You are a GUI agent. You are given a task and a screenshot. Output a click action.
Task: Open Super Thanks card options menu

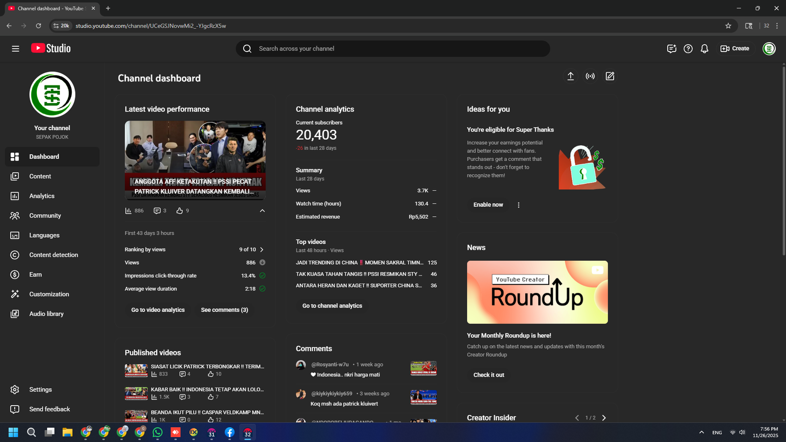click(518, 205)
